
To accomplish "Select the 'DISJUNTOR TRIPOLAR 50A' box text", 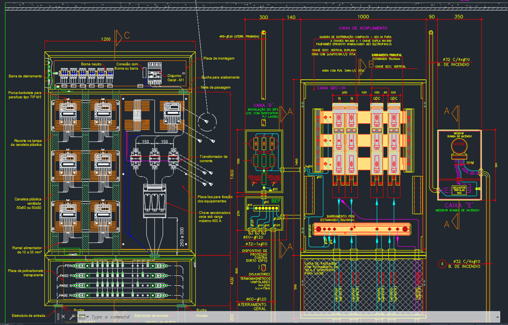I will click(459, 190).
